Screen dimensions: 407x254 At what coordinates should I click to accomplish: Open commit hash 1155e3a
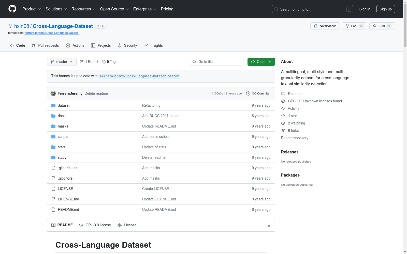pyautogui.click(x=217, y=93)
